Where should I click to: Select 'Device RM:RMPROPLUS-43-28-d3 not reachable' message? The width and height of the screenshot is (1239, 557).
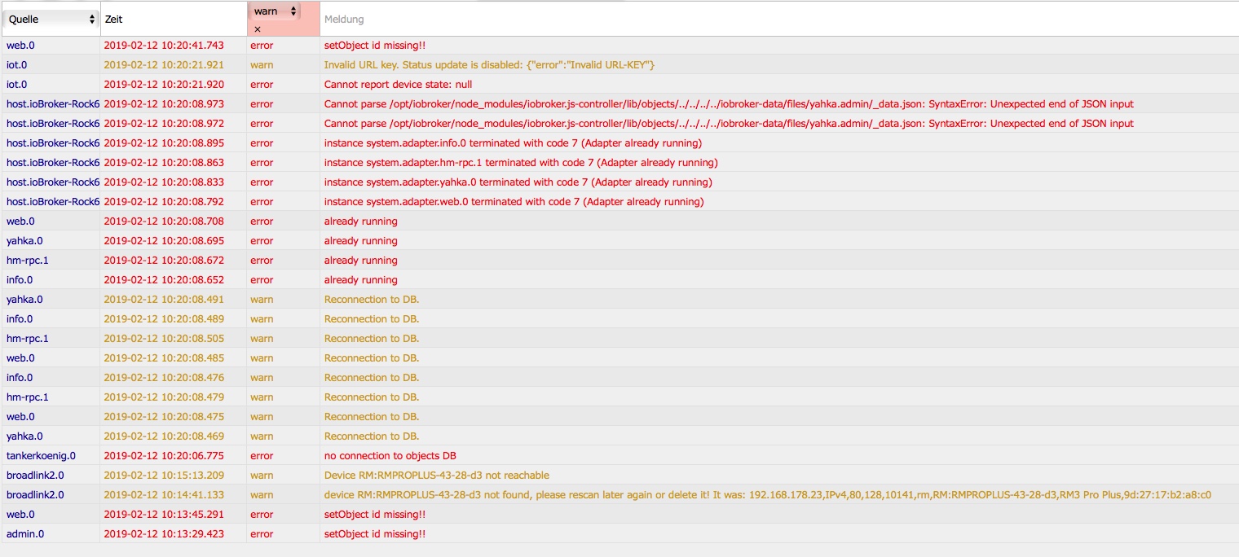pyautogui.click(x=437, y=476)
